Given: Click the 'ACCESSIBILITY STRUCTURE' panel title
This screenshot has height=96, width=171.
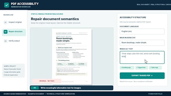Looking at the screenshot, I should click(133, 17).
